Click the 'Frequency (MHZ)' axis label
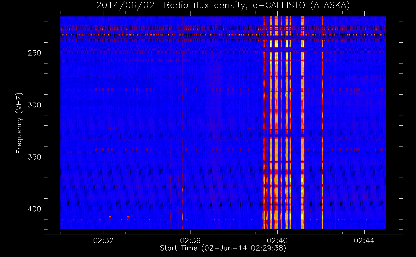416x257 pixels. 20,123
